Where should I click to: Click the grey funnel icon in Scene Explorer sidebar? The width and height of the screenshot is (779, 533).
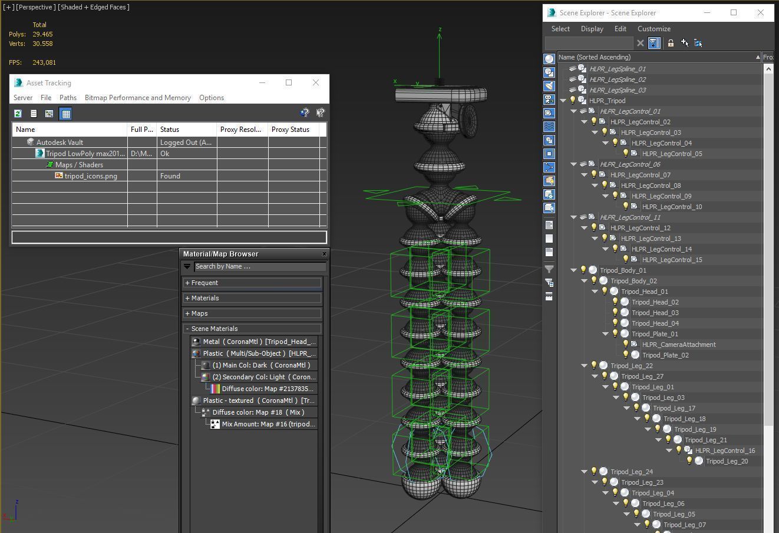549,269
